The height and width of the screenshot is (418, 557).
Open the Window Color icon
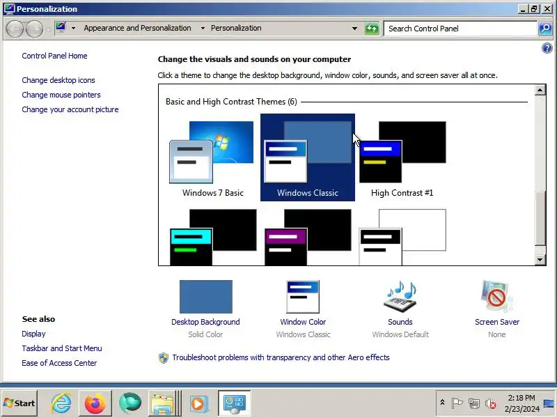click(303, 297)
